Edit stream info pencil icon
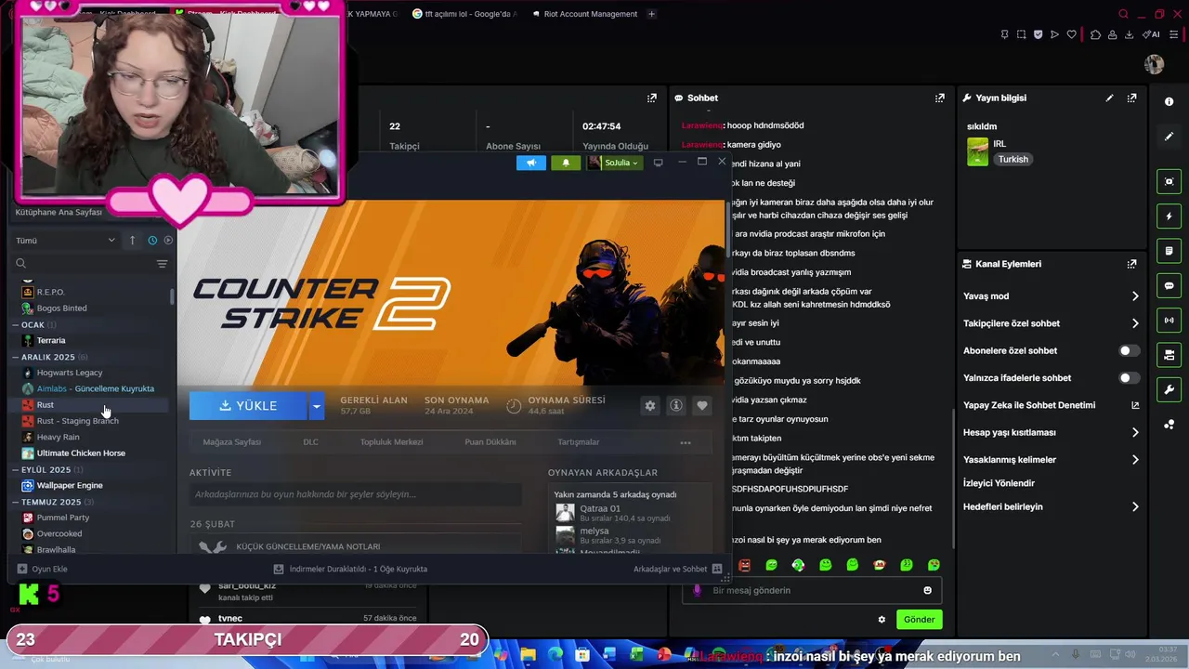The image size is (1189, 669). 1109,98
